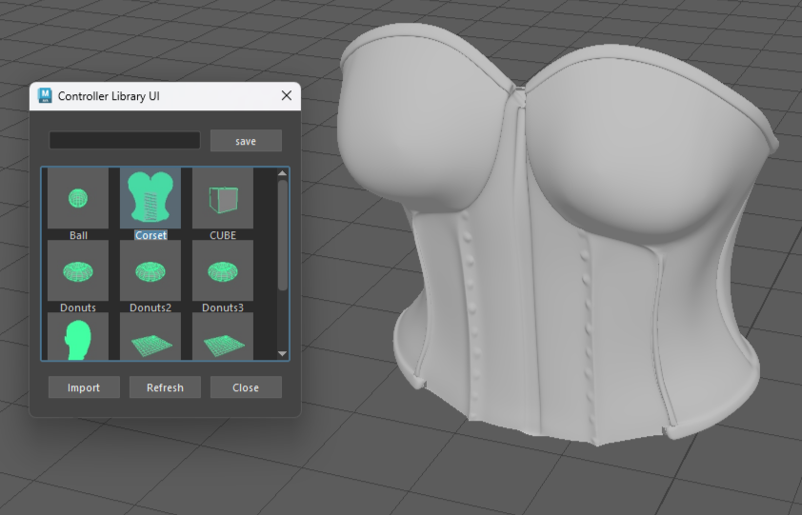Click the Donuts3 label text
Screen dimensions: 802x515
pos(223,307)
